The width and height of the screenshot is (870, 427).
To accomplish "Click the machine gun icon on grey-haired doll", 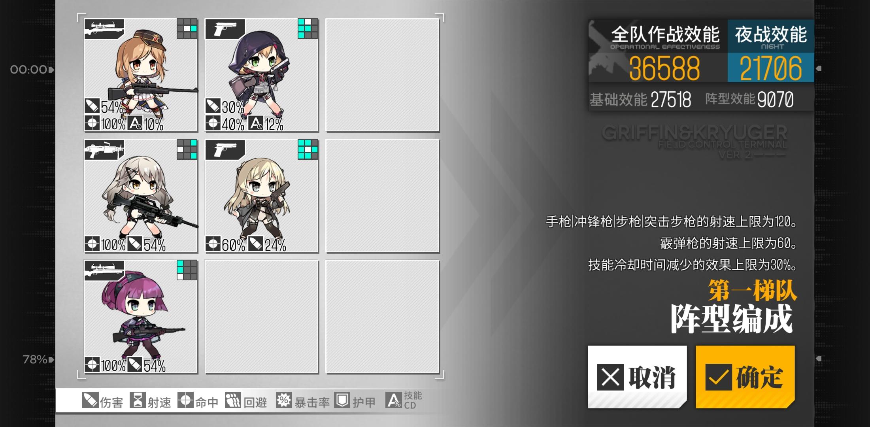I will 104,149.
